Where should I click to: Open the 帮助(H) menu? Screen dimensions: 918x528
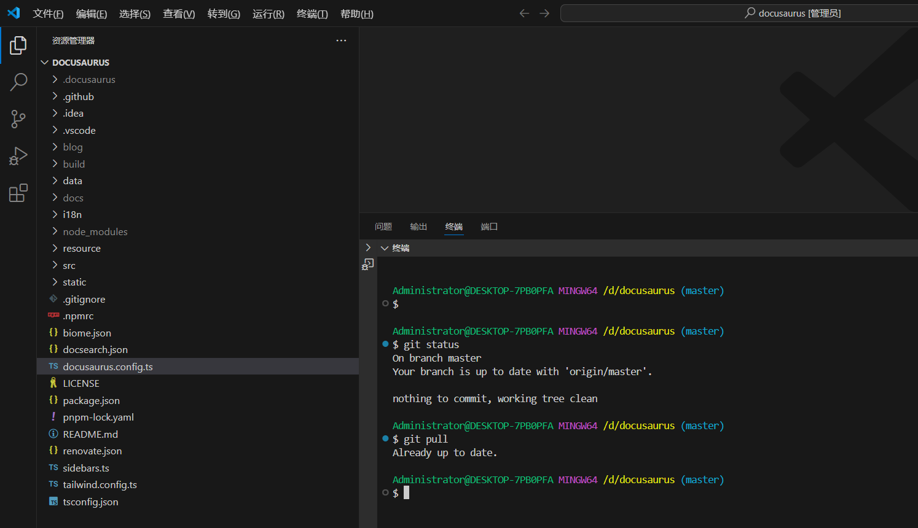(x=357, y=14)
